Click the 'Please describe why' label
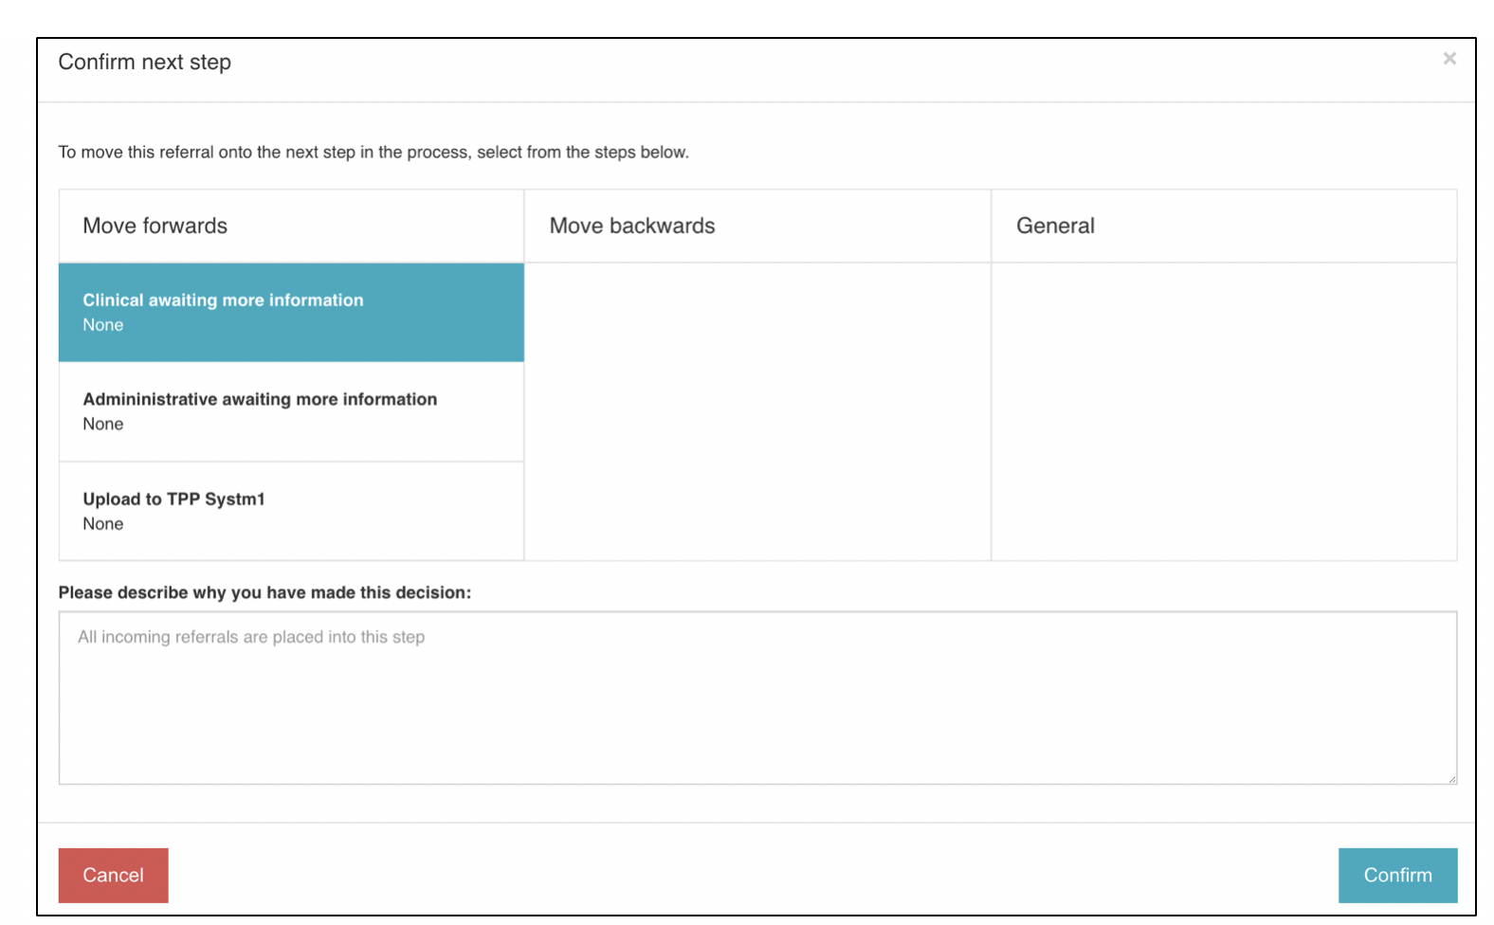 pyautogui.click(x=264, y=592)
